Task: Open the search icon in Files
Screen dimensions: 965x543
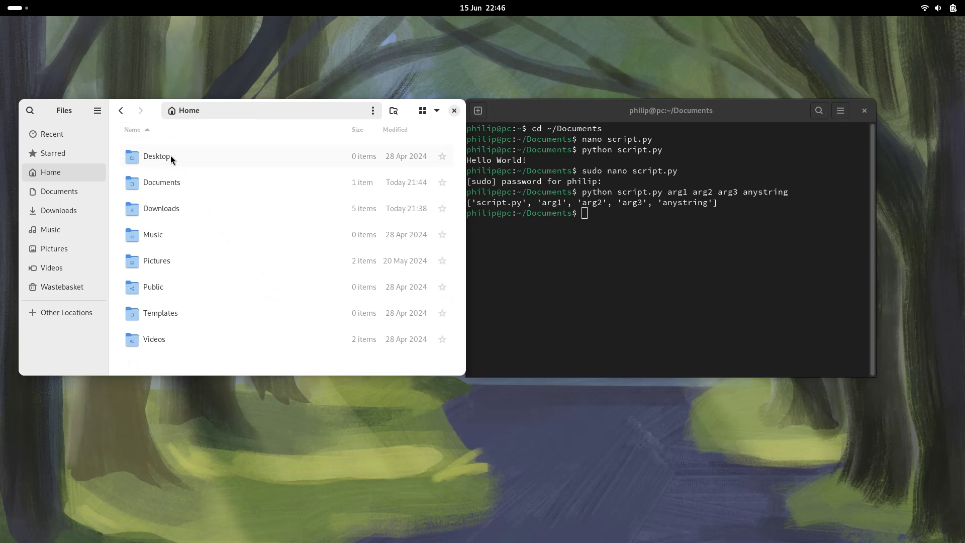Action: click(x=30, y=111)
